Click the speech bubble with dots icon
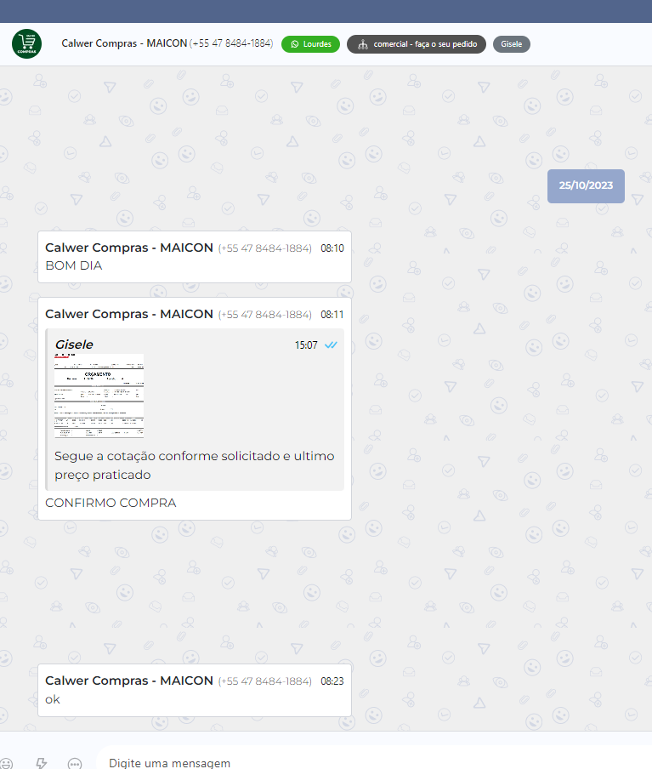 click(75, 763)
